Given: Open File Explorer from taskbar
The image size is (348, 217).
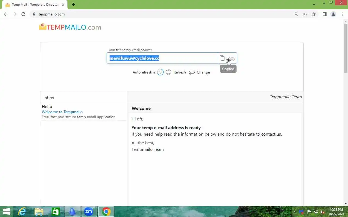Looking at the screenshot, I should pos(39,212).
